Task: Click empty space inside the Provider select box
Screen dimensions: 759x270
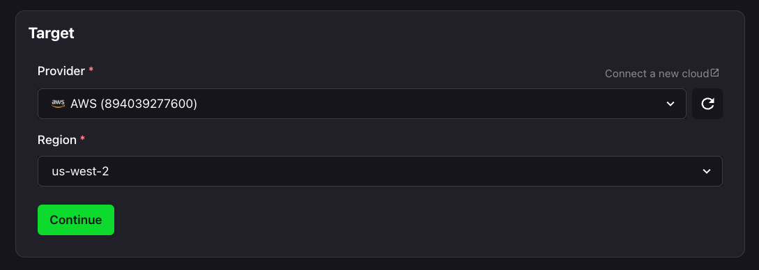Action: [411, 104]
